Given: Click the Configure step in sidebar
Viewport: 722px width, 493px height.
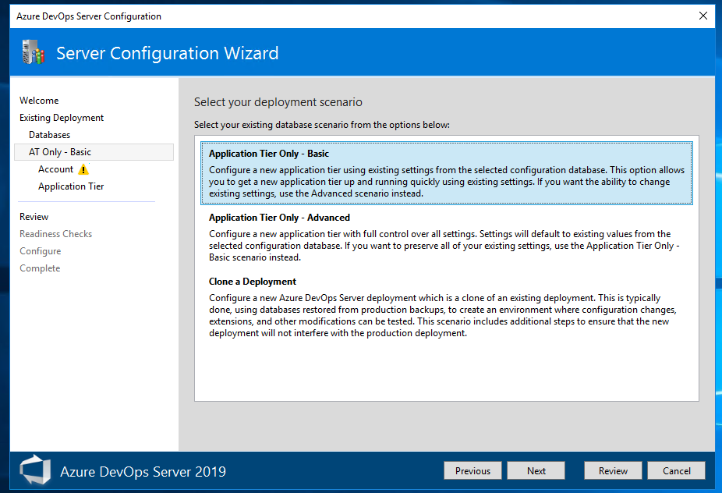Looking at the screenshot, I should coord(41,251).
